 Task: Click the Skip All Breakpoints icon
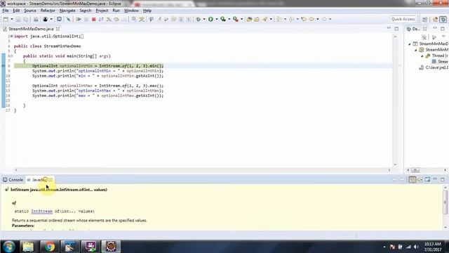point(69,19)
